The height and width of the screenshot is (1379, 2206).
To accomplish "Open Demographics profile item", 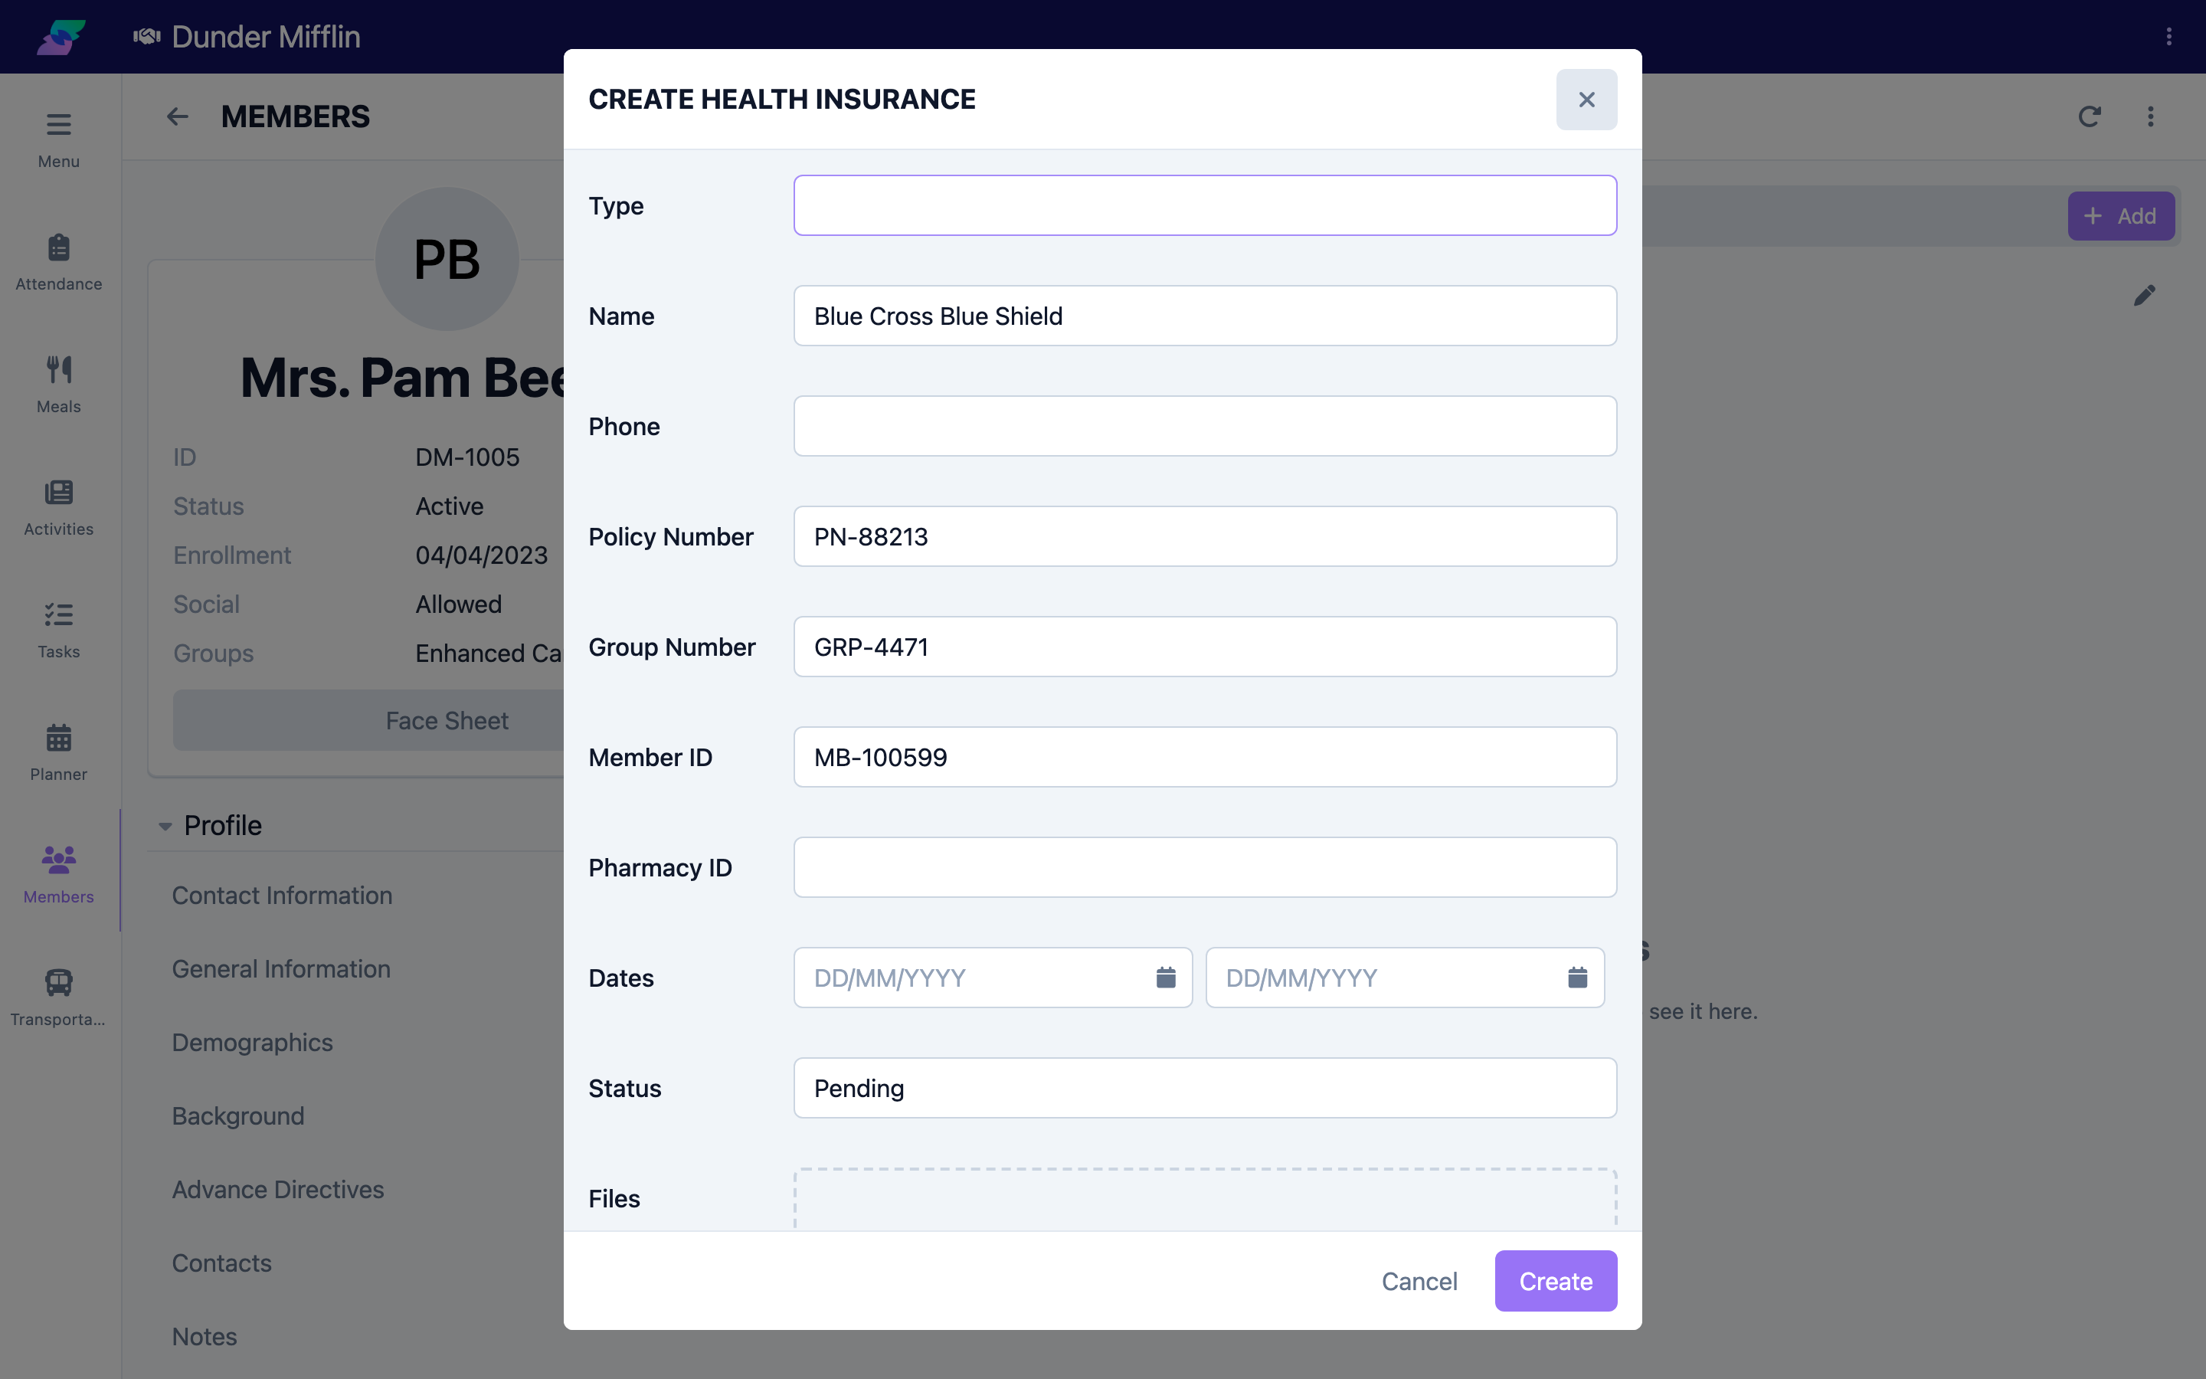I will (x=253, y=1043).
